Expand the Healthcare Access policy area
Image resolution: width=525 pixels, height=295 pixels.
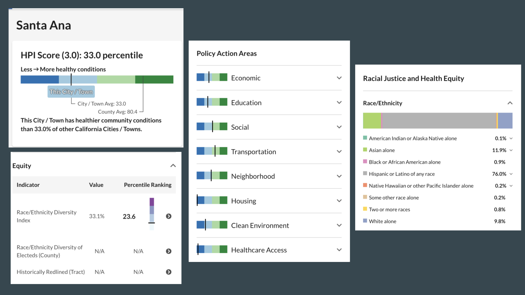[339, 250]
